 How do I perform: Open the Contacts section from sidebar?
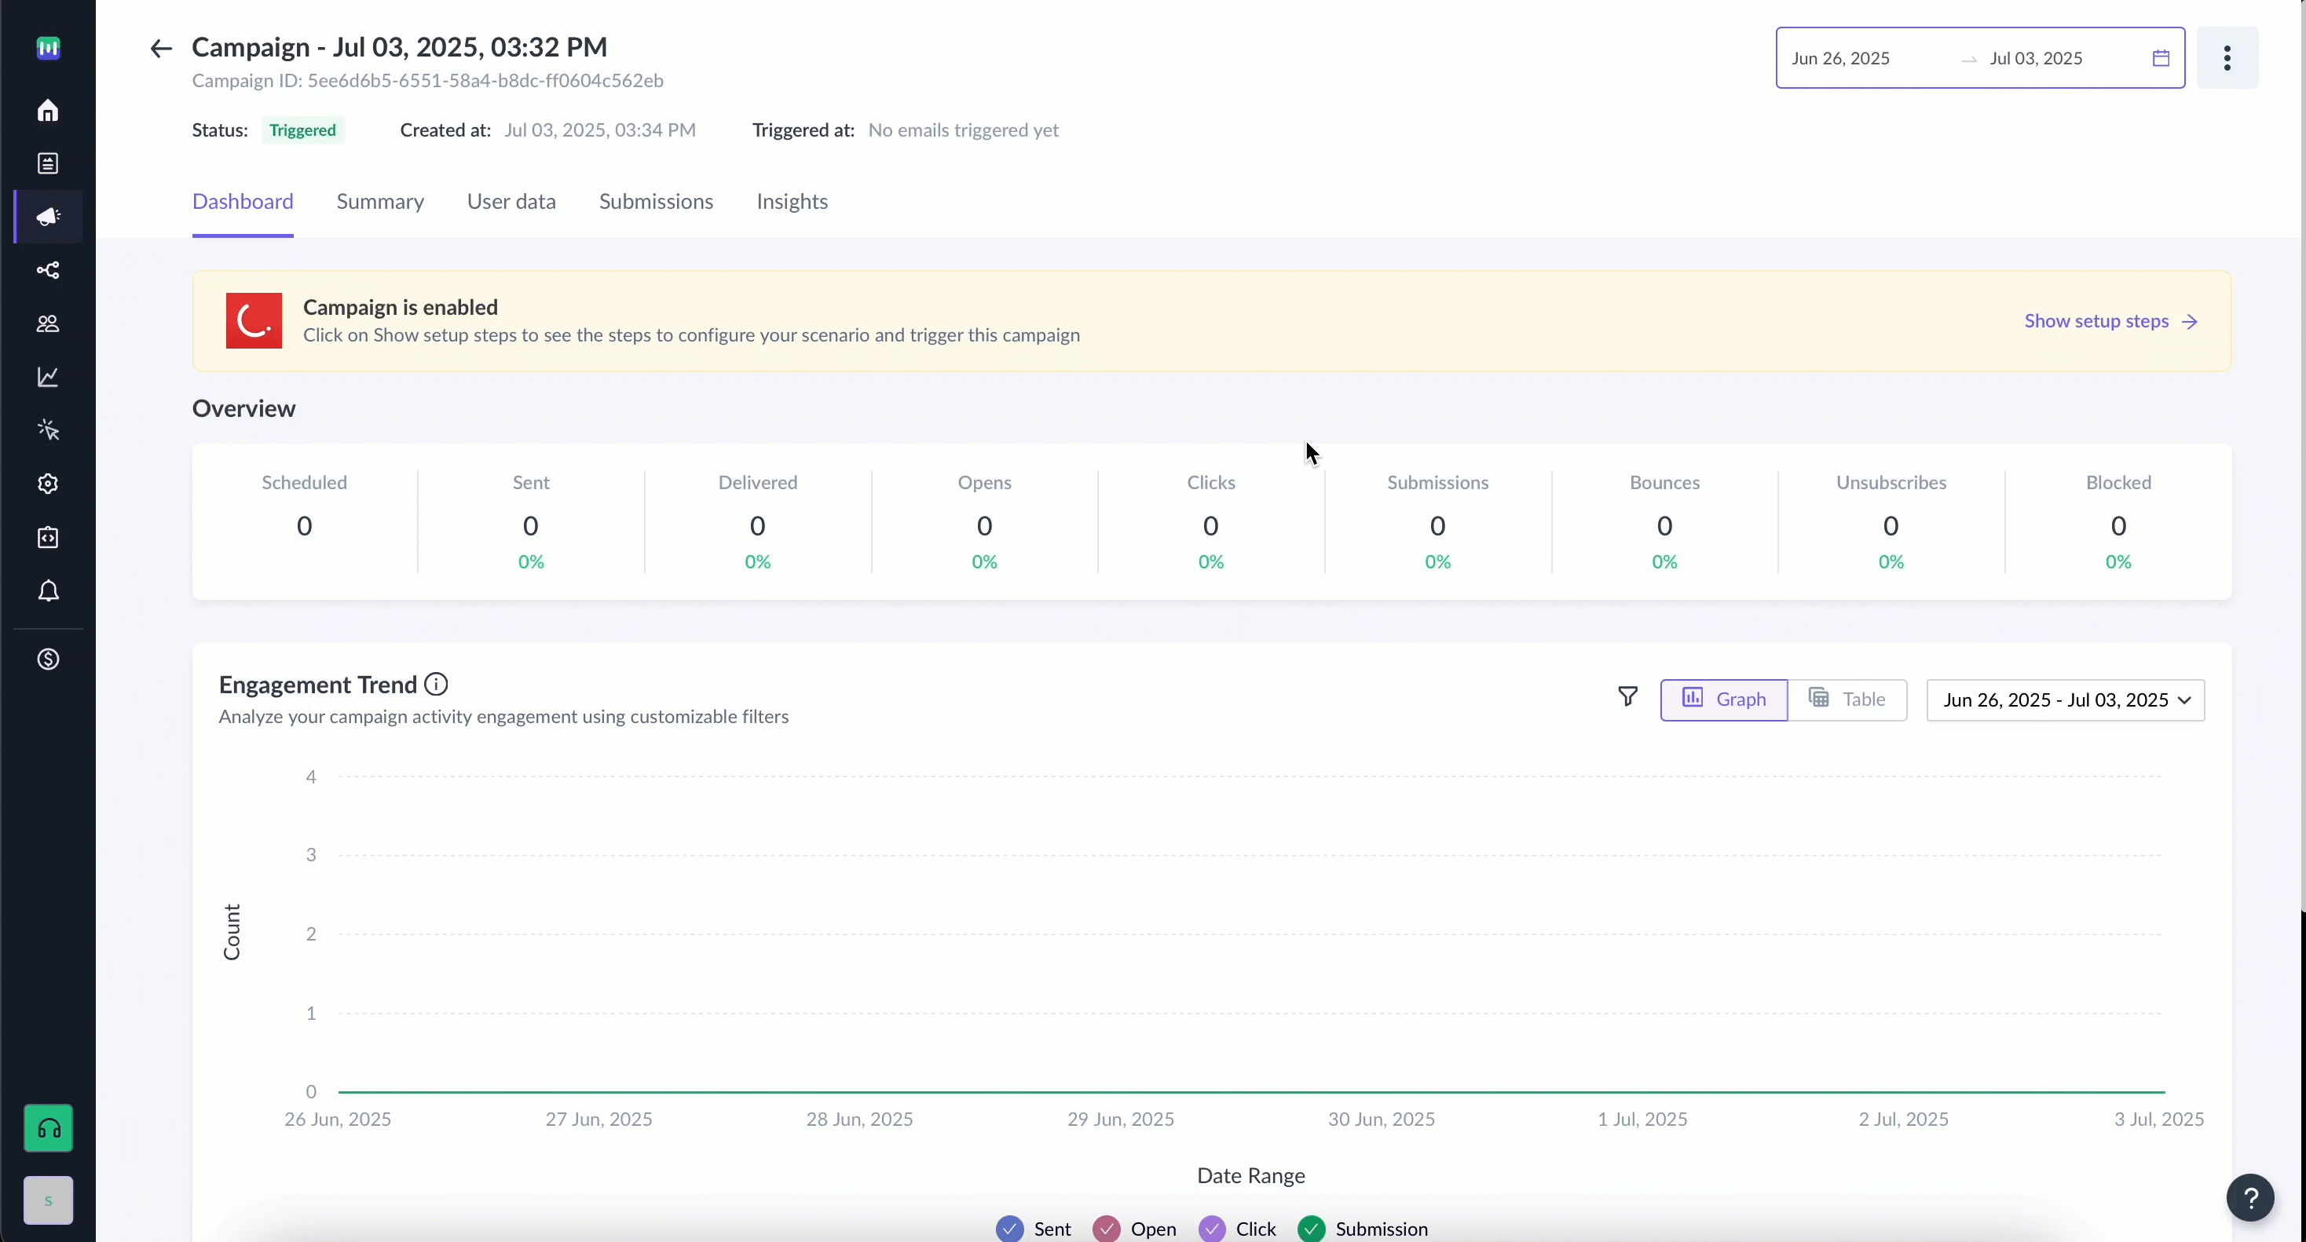pos(47,324)
